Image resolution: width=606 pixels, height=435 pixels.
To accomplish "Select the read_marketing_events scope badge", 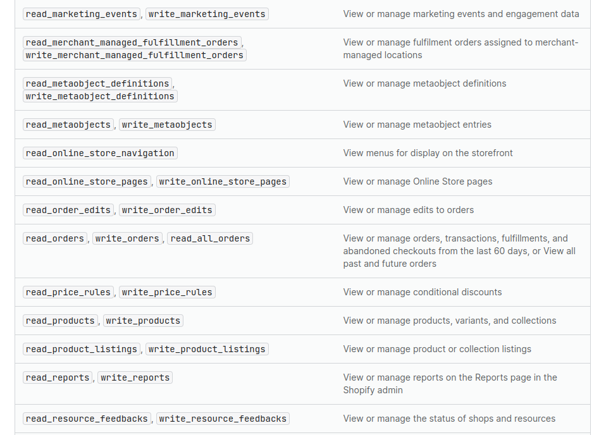I will [81, 13].
